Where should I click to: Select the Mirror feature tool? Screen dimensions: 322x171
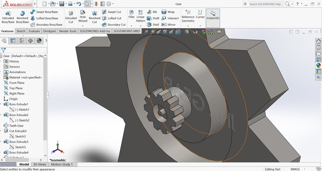[168, 24]
